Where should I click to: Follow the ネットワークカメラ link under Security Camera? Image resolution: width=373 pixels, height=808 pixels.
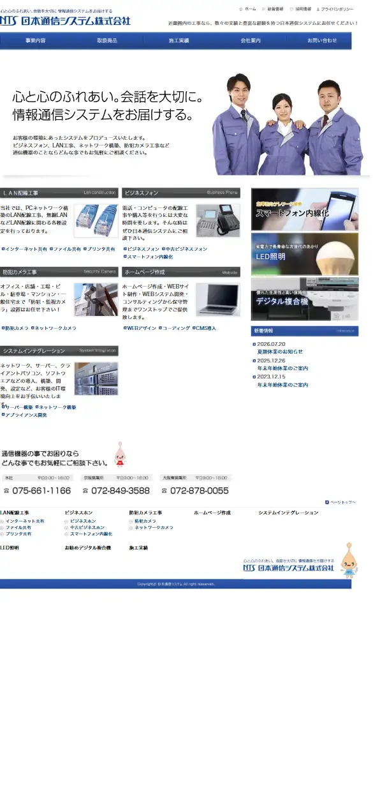click(x=55, y=328)
